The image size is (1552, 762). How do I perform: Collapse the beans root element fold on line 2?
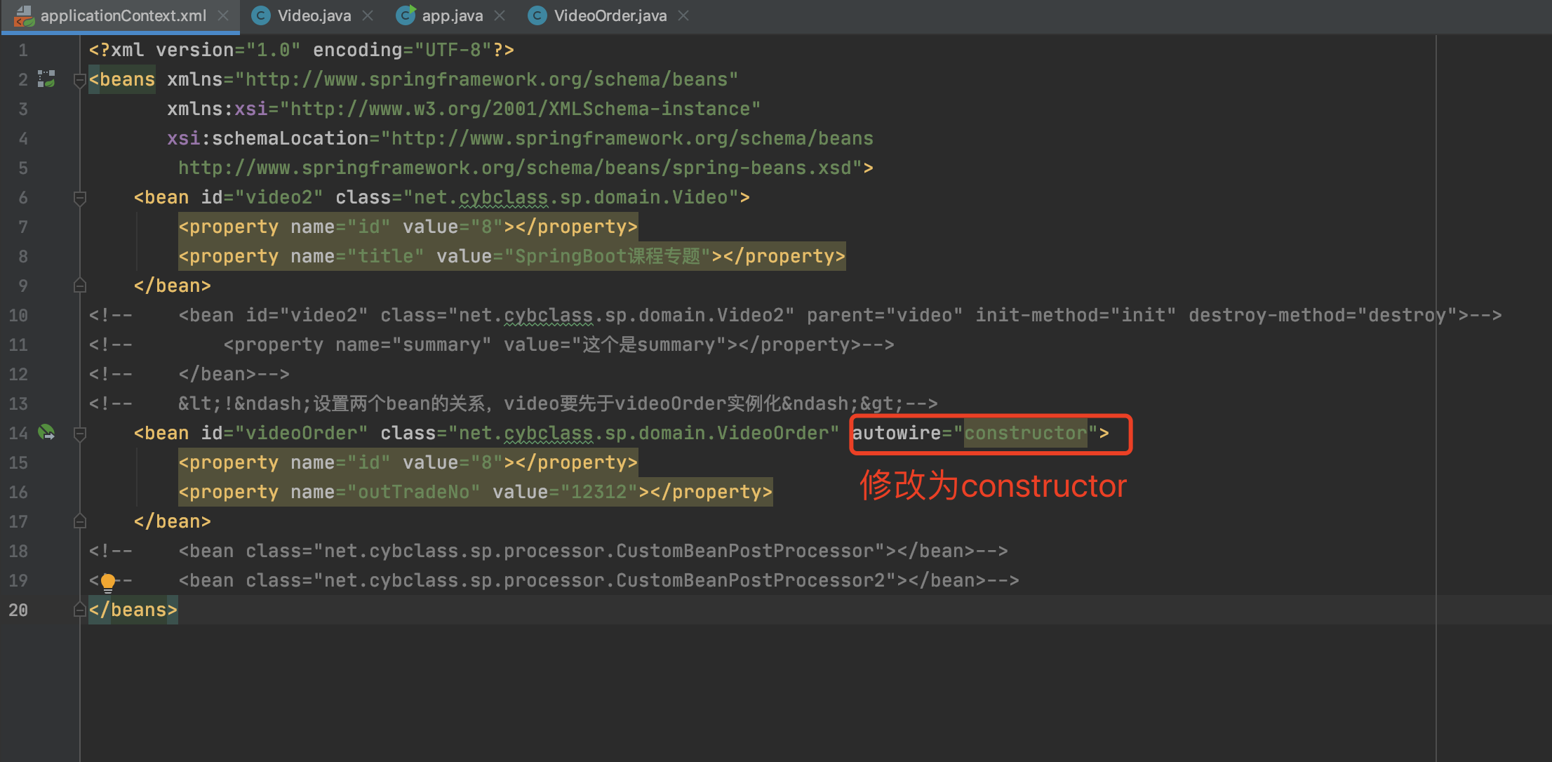click(x=79, y=80)
